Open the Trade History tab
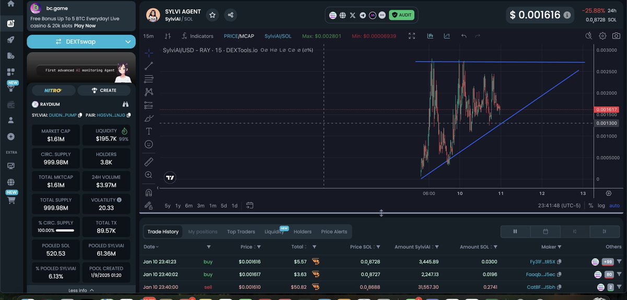Viewport: 627px width, 300px height. 163,232
